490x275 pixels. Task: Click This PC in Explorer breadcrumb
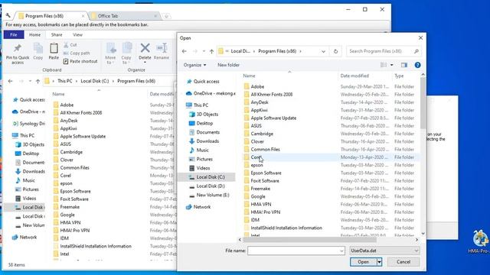[x=64, y=81]
